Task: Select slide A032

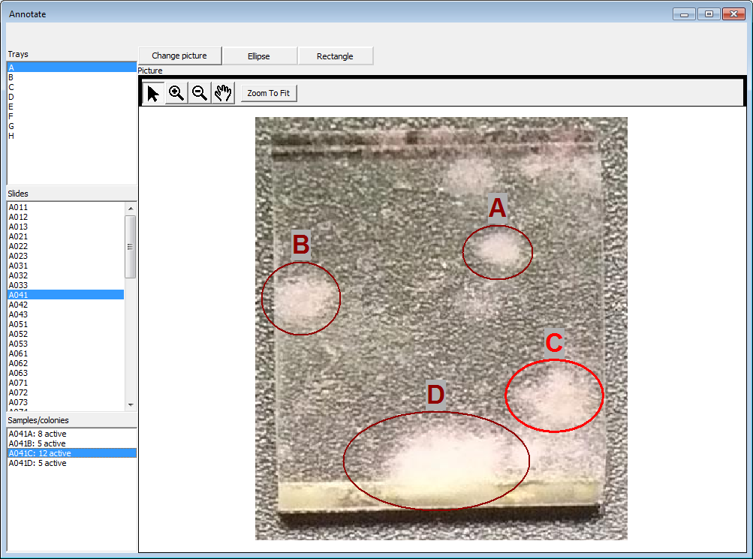Action: pyautogui.click(x=66, y=275)
